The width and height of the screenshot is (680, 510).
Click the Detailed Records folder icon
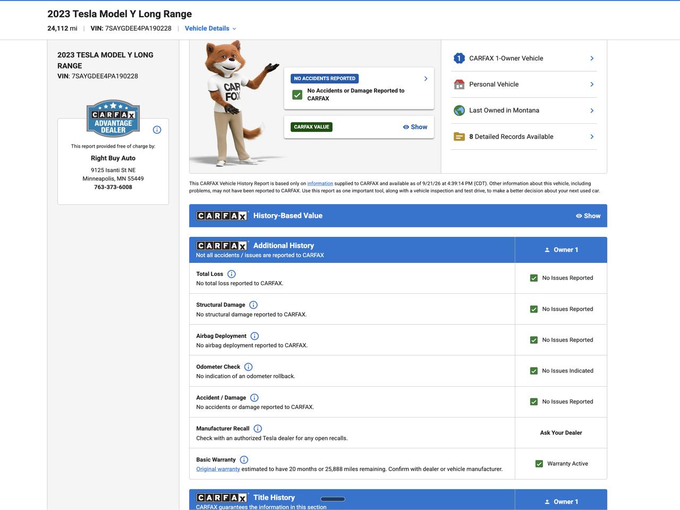[459, 137]
